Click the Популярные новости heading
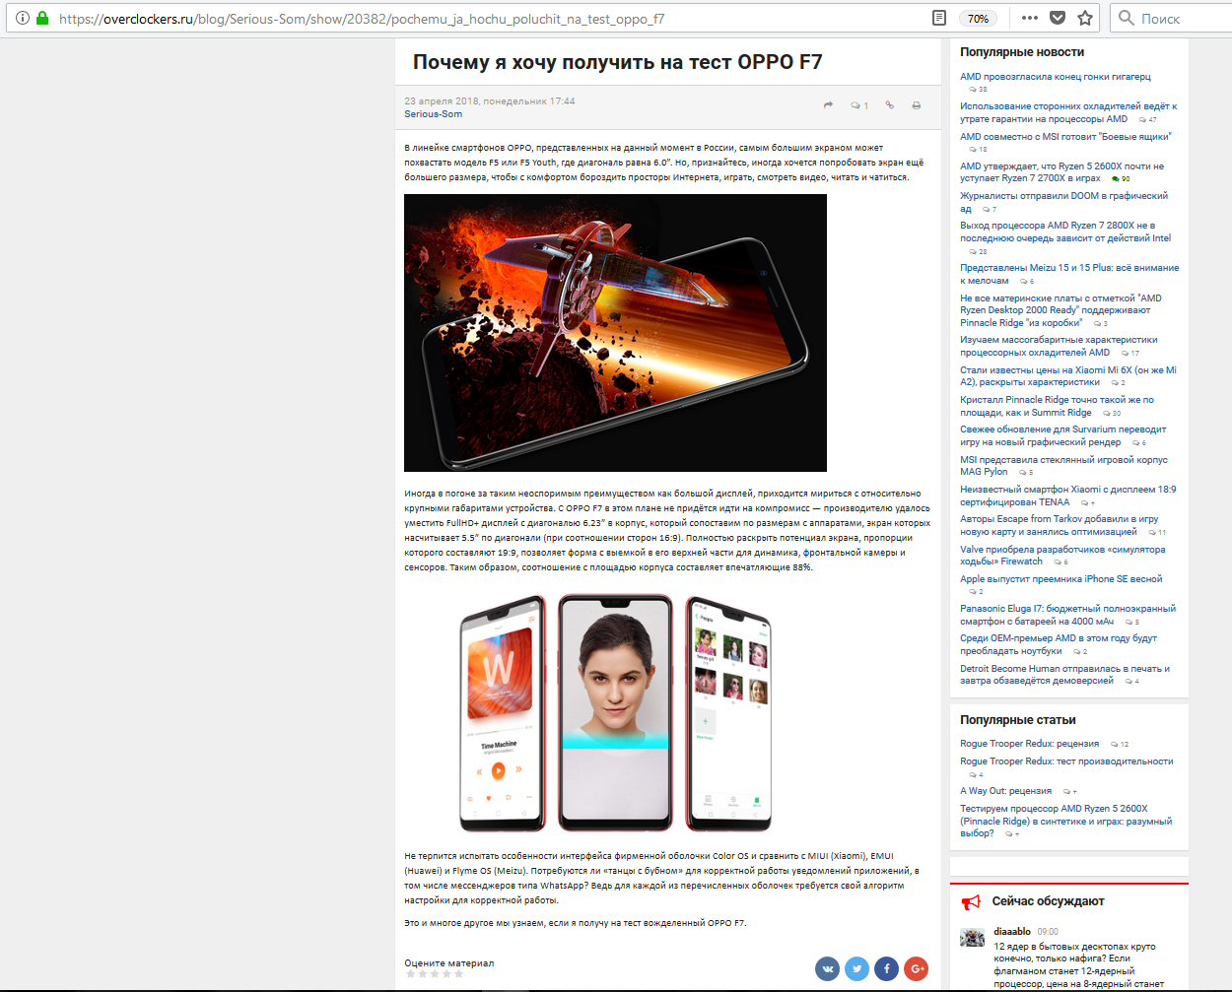The height and width of the screenshot is (992, 1232). (x=1021, y=52)
